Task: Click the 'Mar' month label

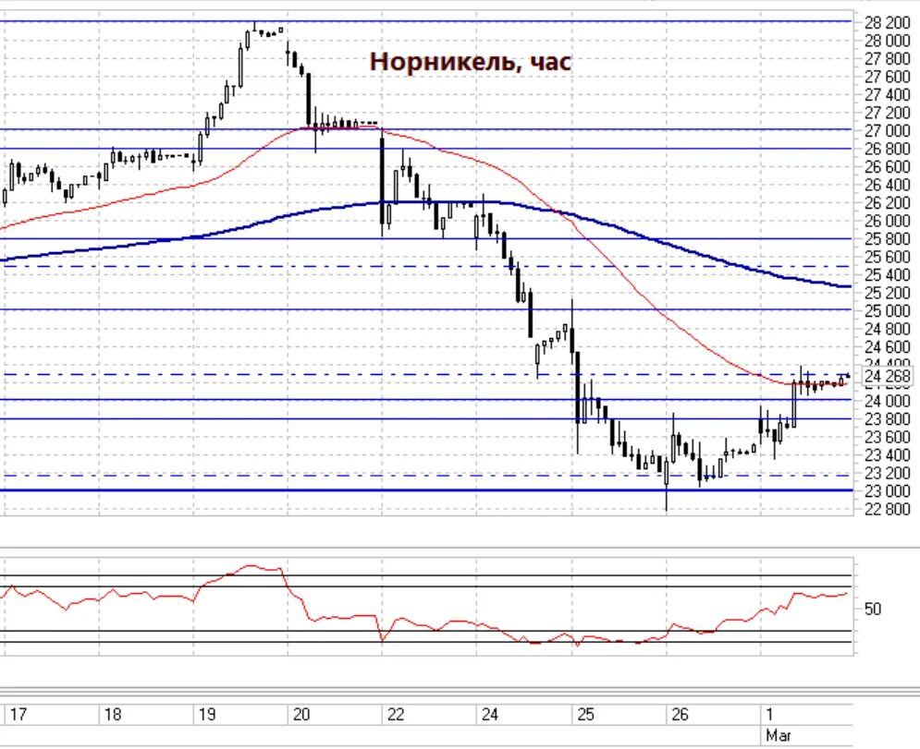Action: click(x=778, y=735)
